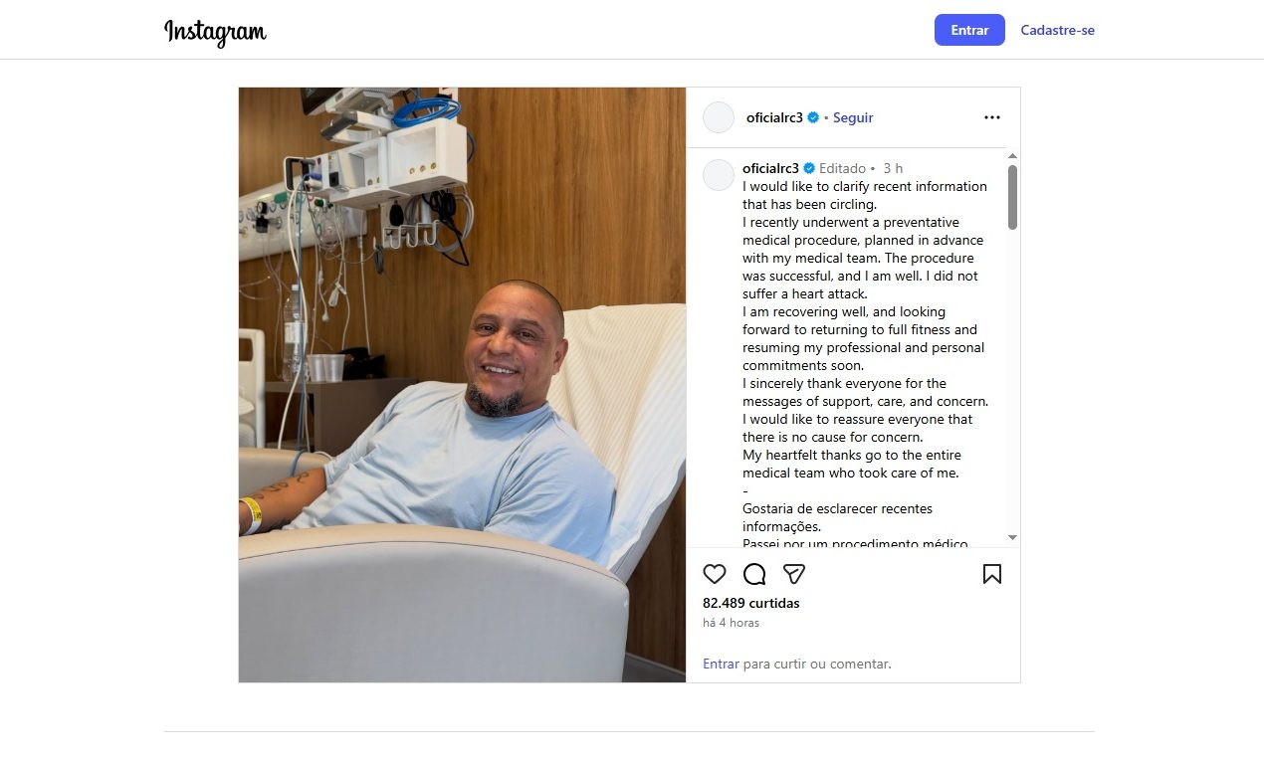This screenshot has height=763, width=1264.
Task: Click the Instagram logo
Action: [215, 32]
